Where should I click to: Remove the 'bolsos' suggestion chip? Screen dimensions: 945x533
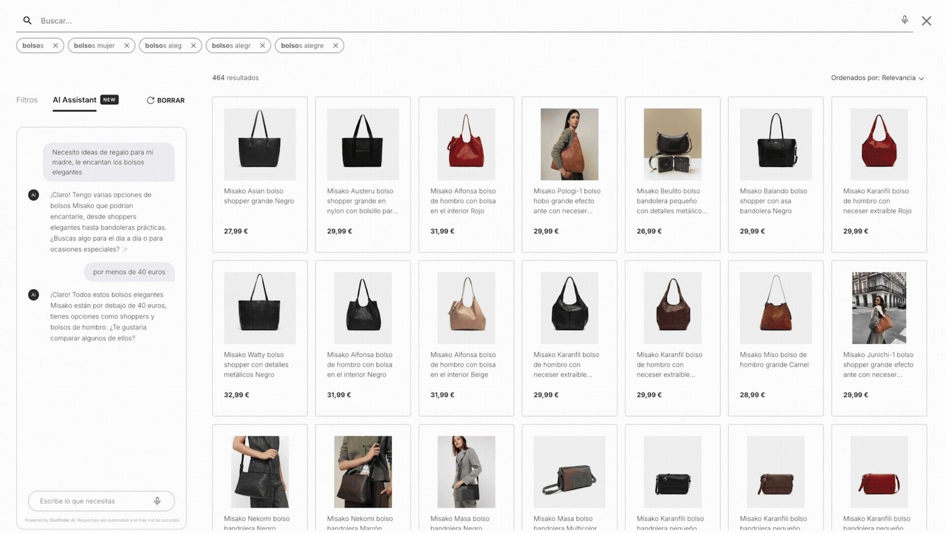coord(56,46)
